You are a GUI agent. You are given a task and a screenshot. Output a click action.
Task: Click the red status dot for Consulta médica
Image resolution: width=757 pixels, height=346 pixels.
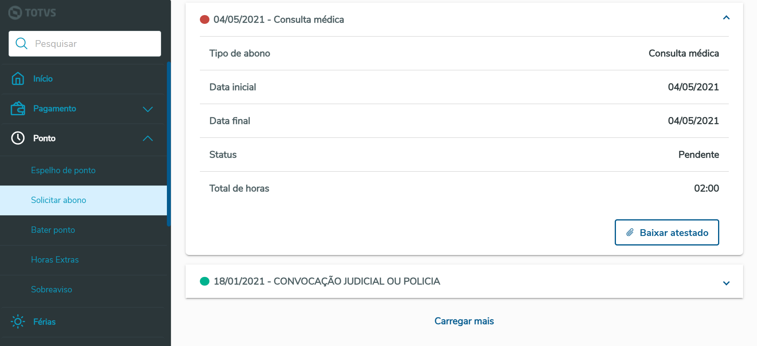(205, 19)
